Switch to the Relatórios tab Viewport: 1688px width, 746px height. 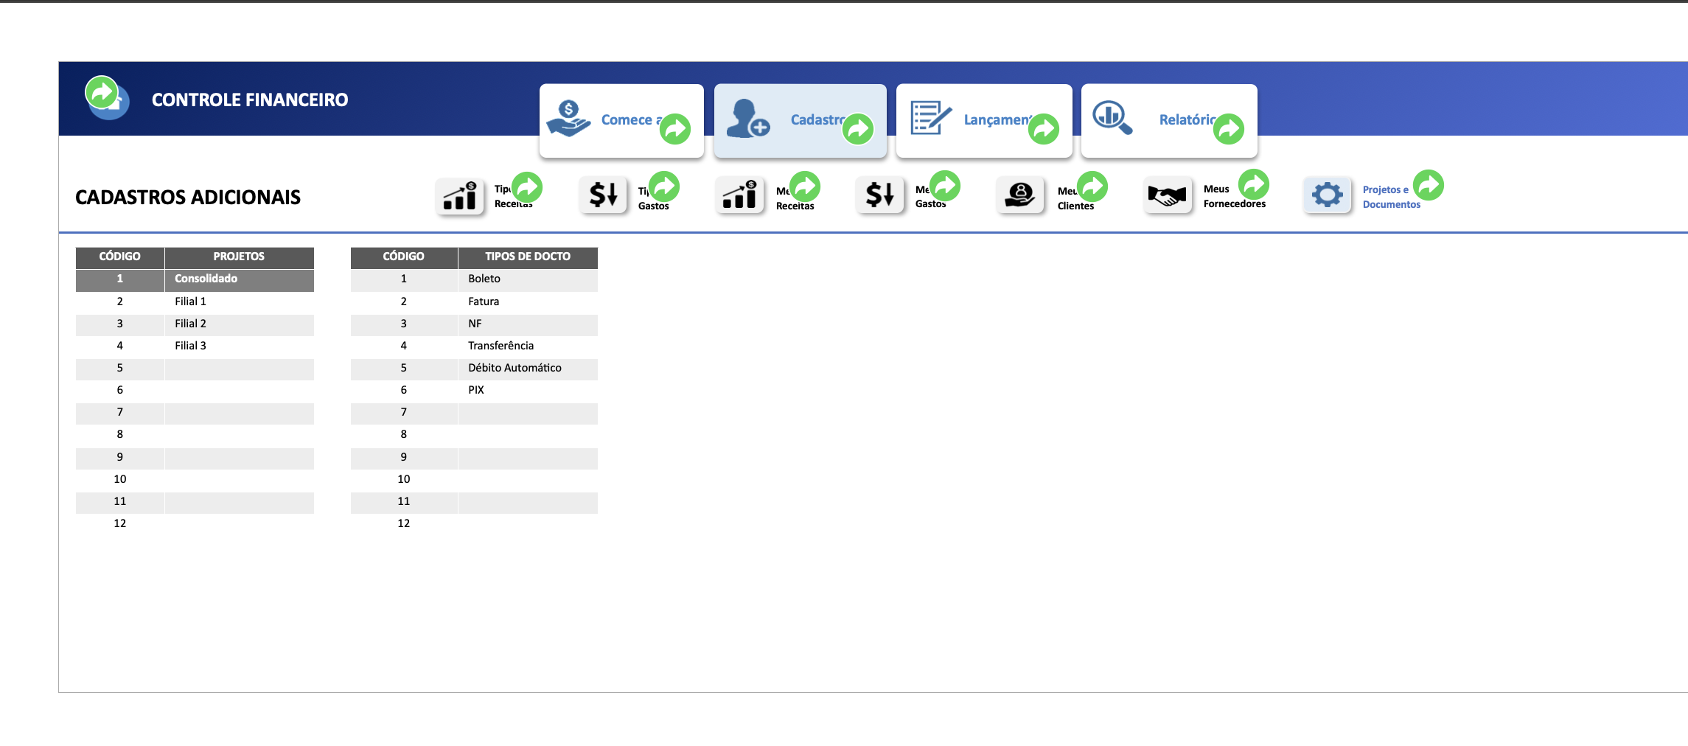click(x=1169, y=120)
